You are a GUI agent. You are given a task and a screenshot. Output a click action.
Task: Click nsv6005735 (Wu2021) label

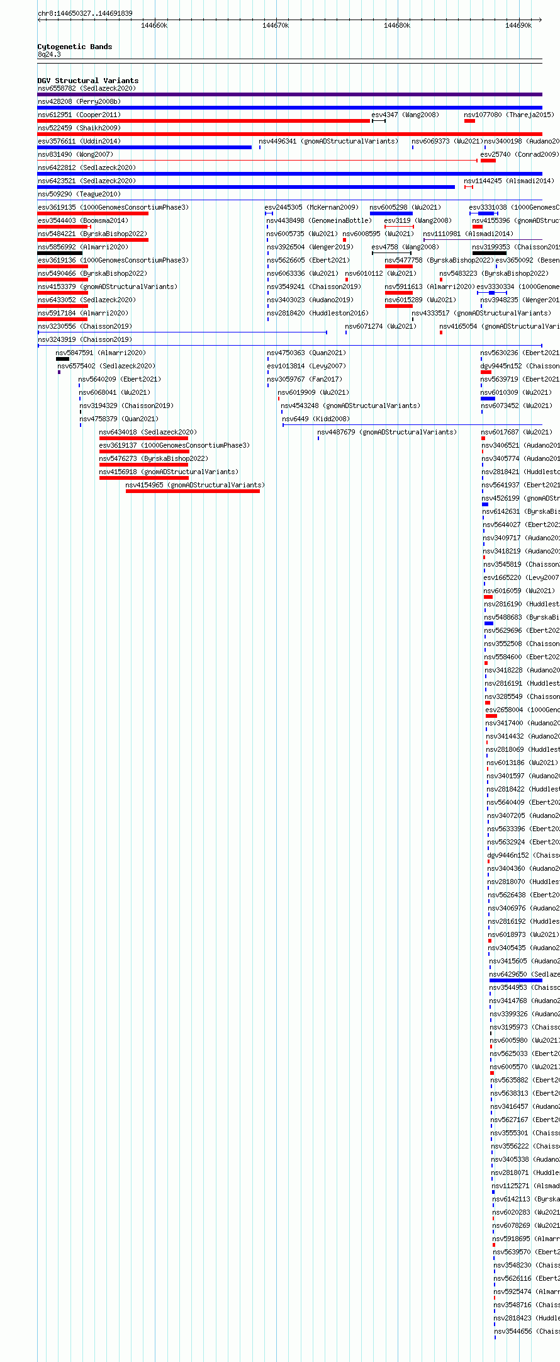pos(302,234)
